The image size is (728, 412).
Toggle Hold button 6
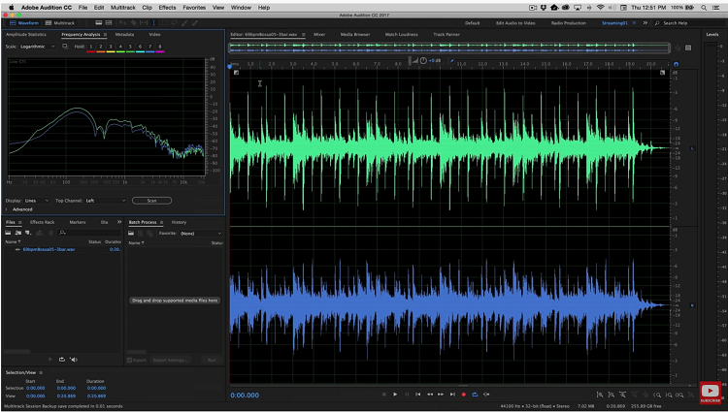(140, 47)
